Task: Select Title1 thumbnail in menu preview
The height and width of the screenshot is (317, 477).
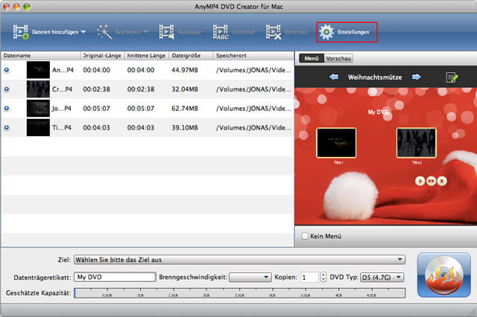Action: click(336, 143)
